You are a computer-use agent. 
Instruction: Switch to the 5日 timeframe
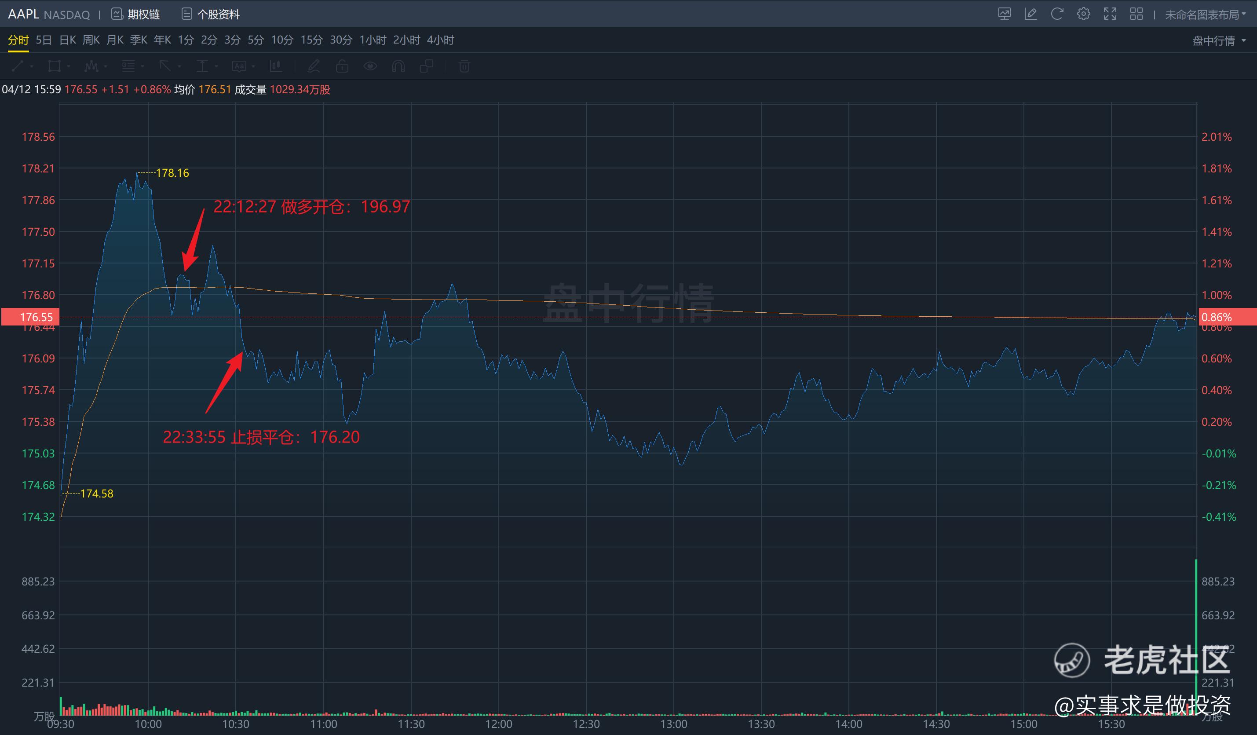(44, 40)
